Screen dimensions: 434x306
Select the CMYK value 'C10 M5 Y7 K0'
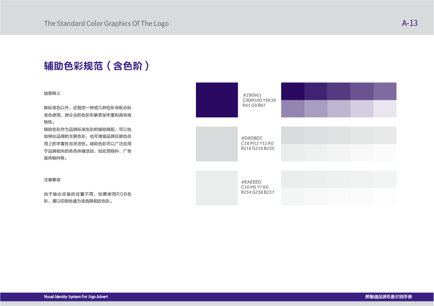(255, 187)
